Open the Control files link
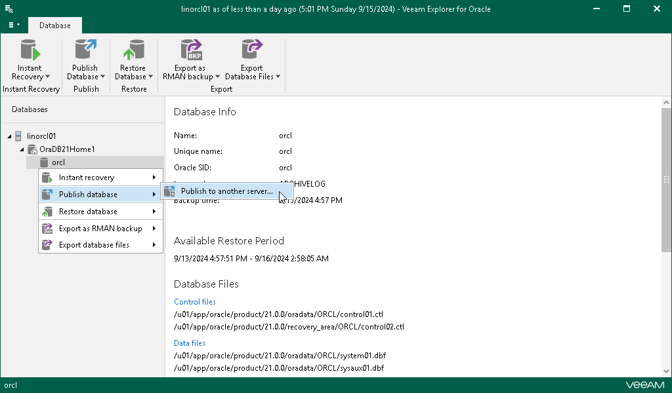The image size is (672, 393). (x=195, y=302)
